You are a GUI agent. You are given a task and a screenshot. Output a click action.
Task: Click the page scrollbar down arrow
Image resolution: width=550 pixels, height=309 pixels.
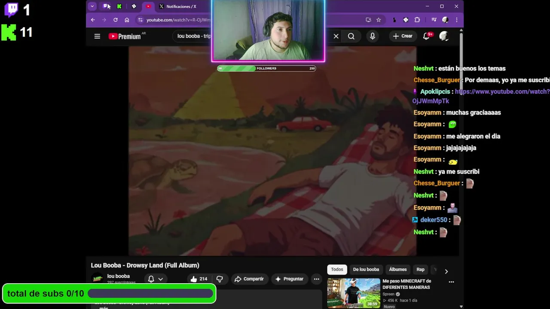(461, 306)
